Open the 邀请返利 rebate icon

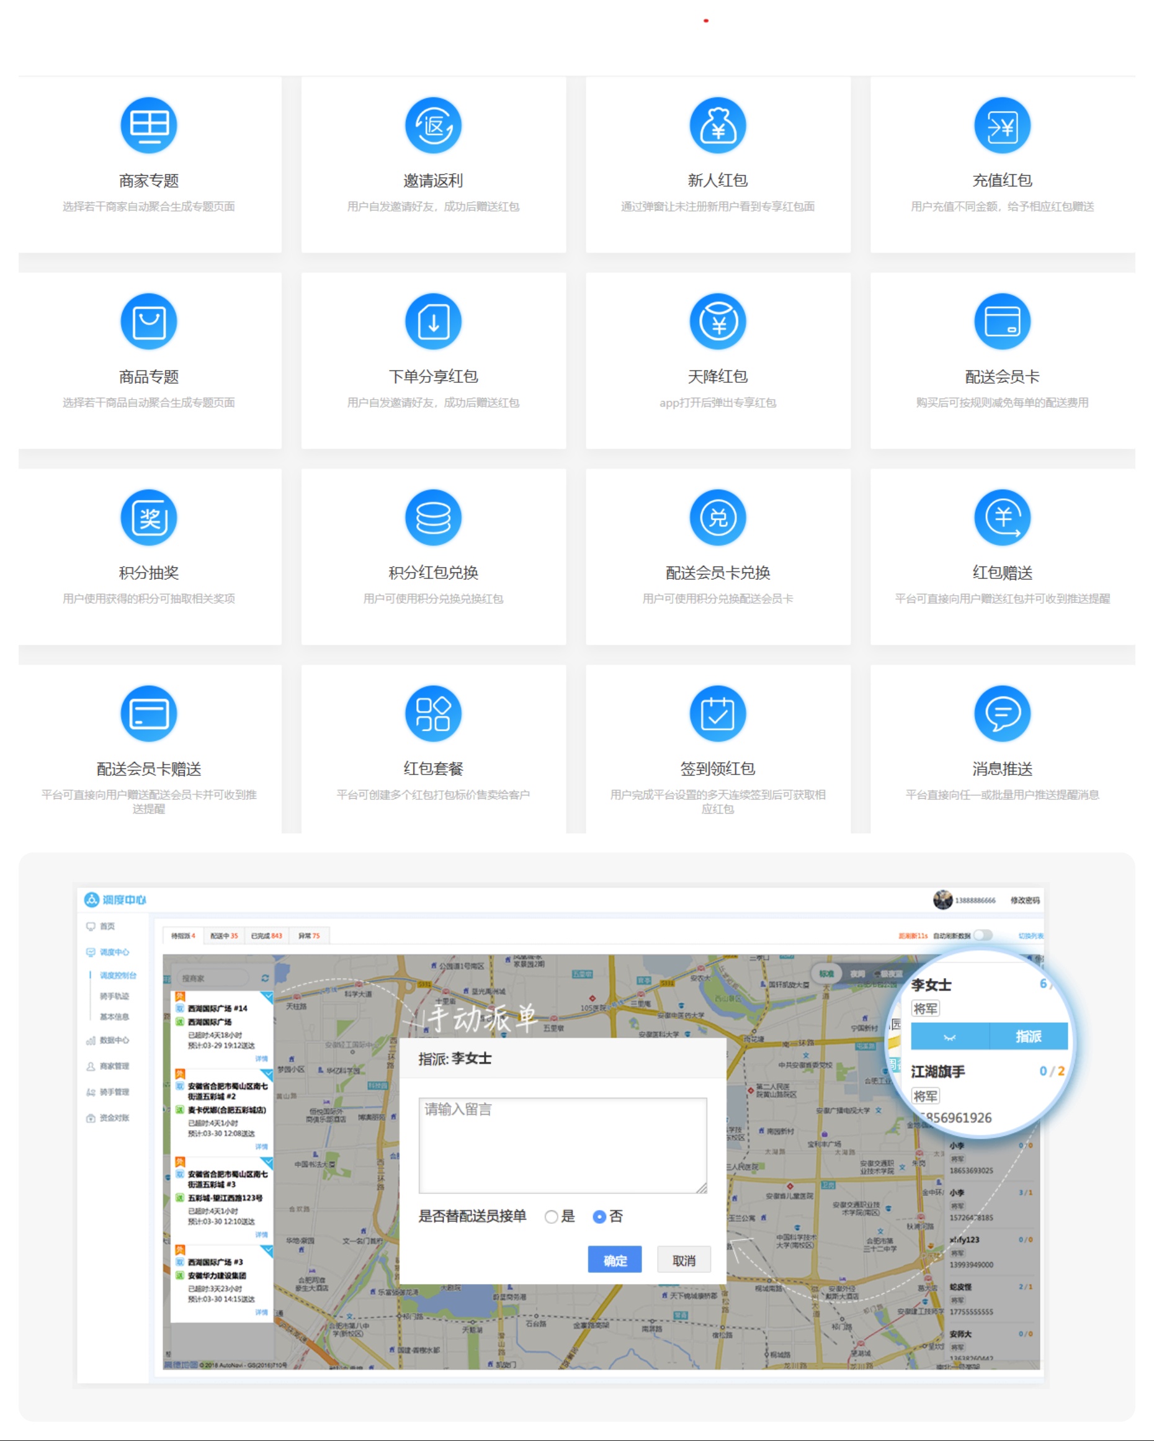point(433,125)
